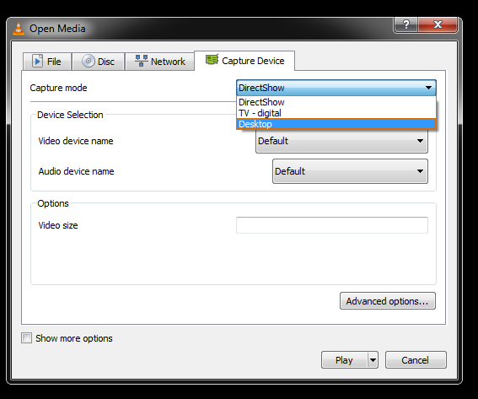
Task: Open the Audio device name dropdown
Action: (x=350, y=171)
